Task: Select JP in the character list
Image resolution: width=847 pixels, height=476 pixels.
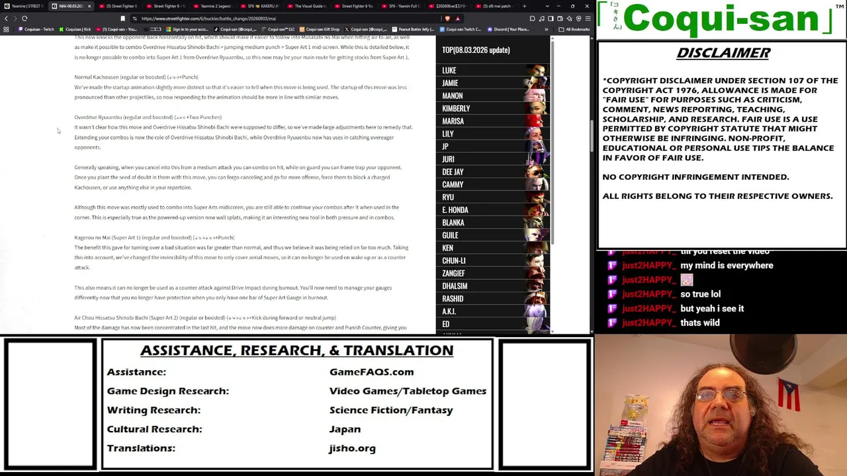Action: coord(494,147)
